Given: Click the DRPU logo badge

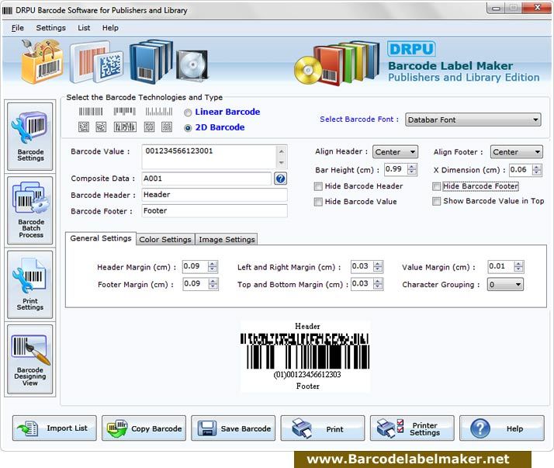Looking at the screenshot, I should pos(411,49).
